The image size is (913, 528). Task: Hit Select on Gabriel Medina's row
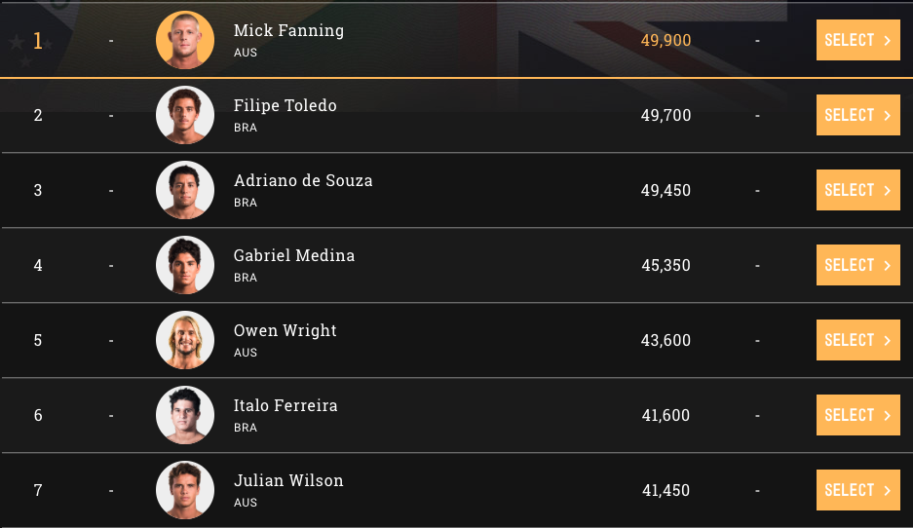(857, 265)
